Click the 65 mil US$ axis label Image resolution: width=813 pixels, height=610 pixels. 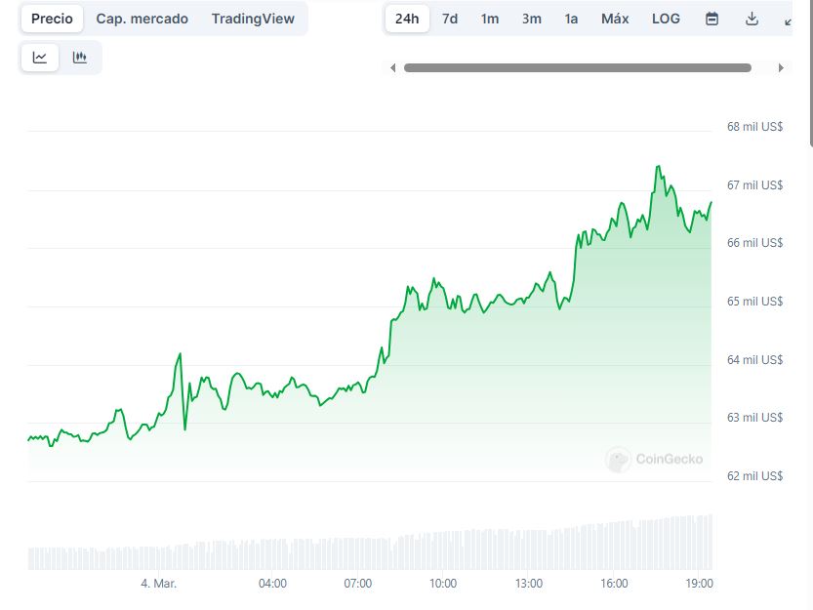[755, 302]
